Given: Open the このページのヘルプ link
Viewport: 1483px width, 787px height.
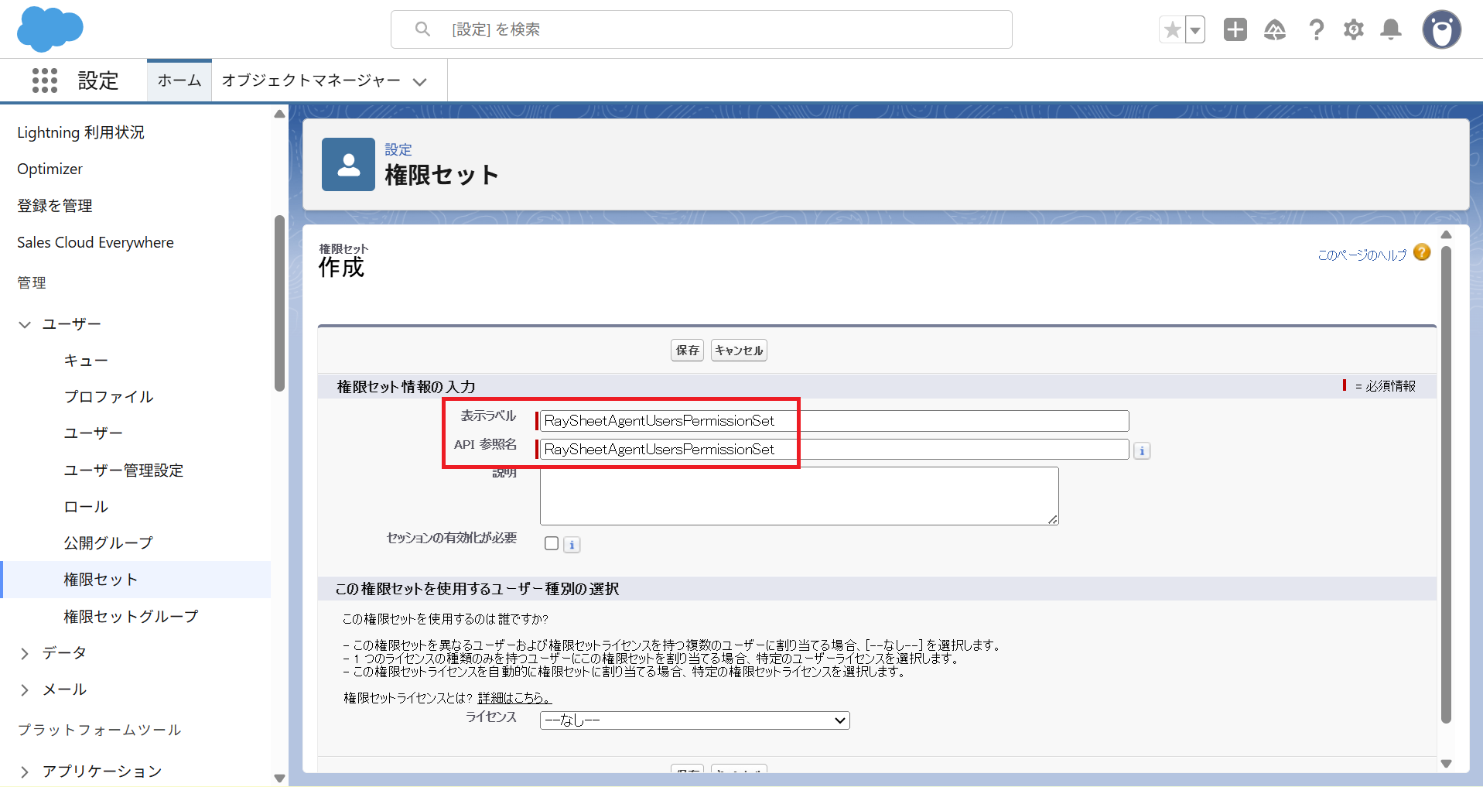Looking at the screenshot, I should pyautogui.click(x=1362, y=255).
